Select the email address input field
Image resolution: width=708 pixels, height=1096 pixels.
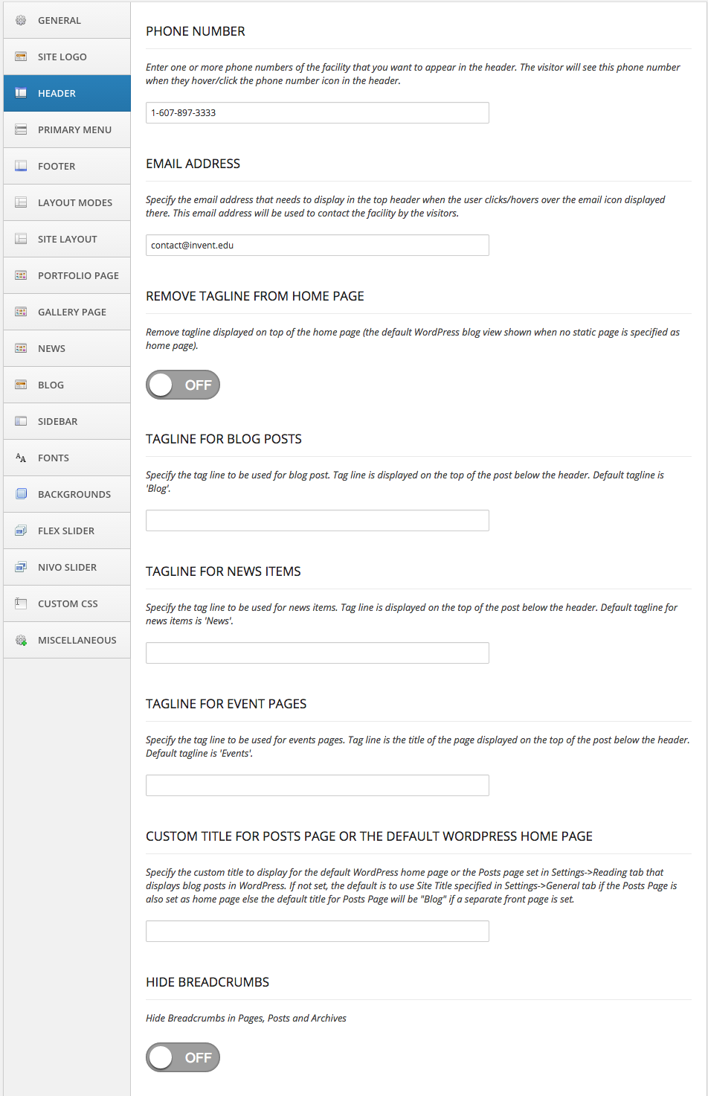tap(317, 245)
